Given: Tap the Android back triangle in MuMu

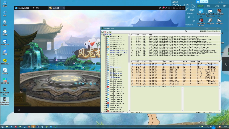Looking at the screenshot, I should point(19,110).
